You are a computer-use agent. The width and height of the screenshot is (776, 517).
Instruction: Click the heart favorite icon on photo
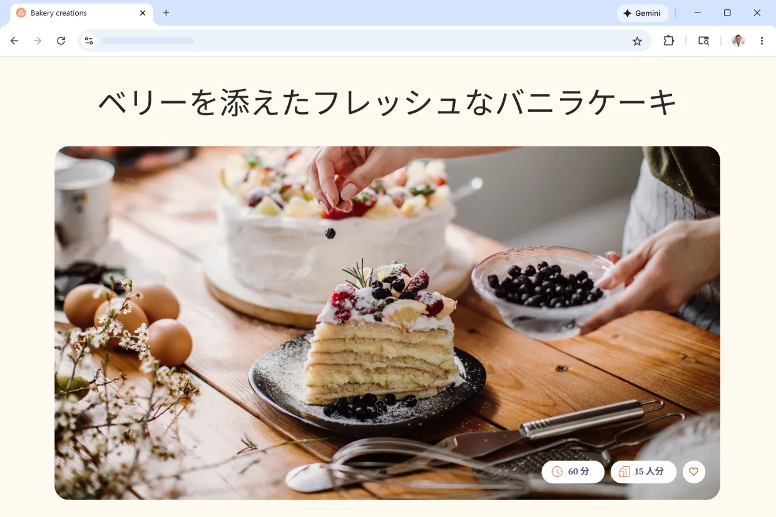(693, 472)
